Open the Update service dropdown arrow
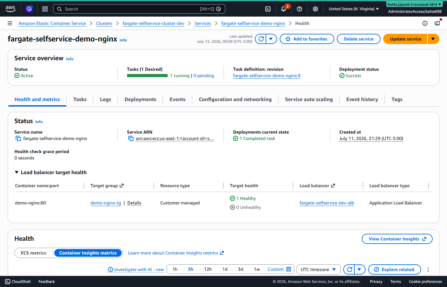447x287 pixels. coord(433,39)
